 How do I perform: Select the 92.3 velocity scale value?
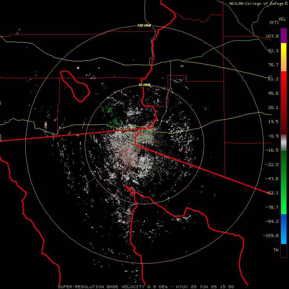[273, 50]
